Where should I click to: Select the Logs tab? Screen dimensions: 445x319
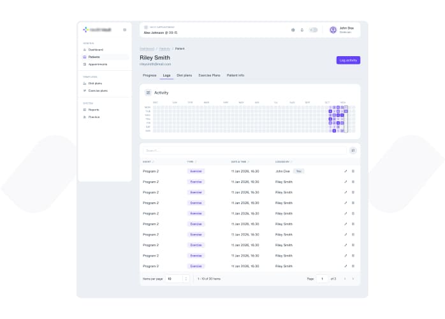(x=166, y=75)
